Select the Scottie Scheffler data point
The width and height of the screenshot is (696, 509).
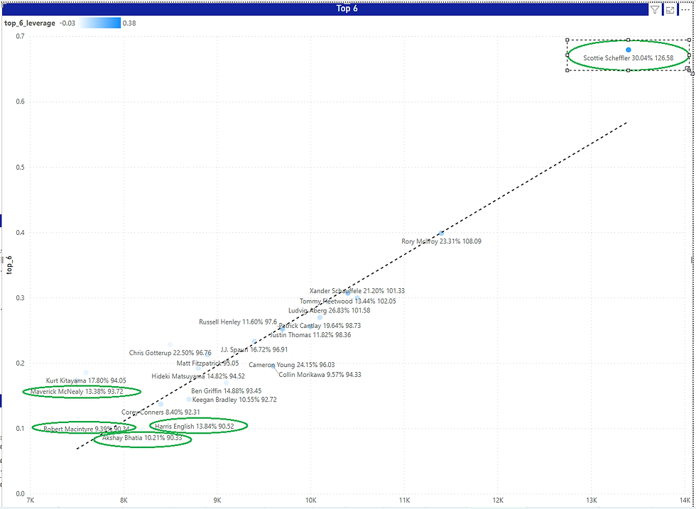(x=628, y=50)
